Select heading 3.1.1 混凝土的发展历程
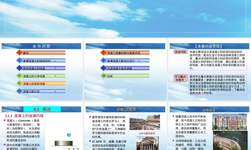Viewport: 251px width, 150px height. 24,116
